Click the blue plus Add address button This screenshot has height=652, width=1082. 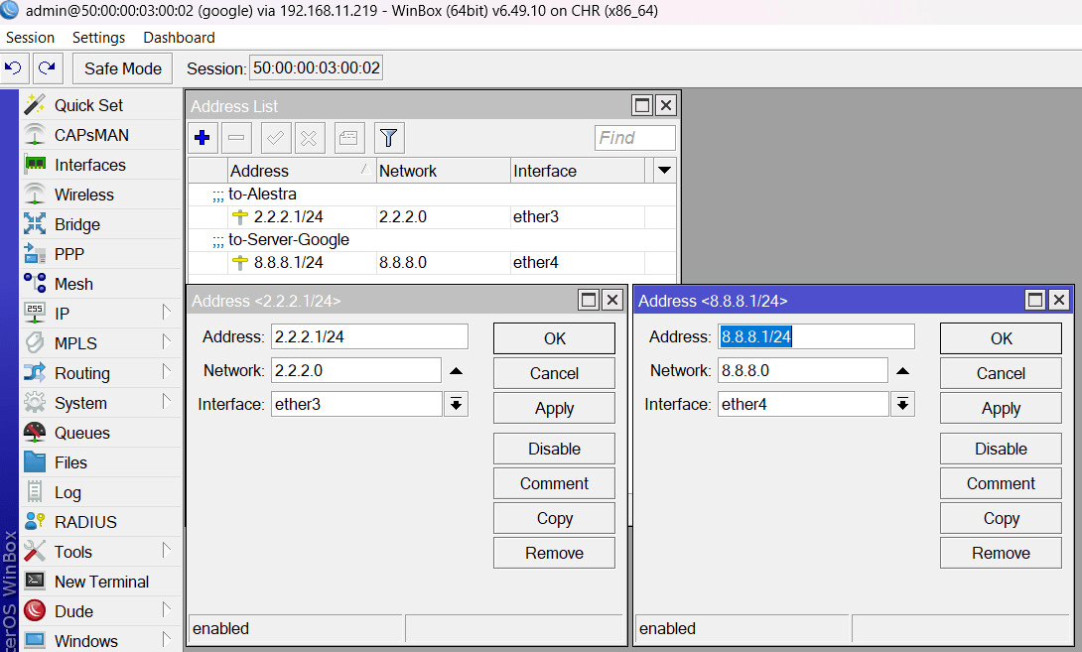[x=203, y=137]
